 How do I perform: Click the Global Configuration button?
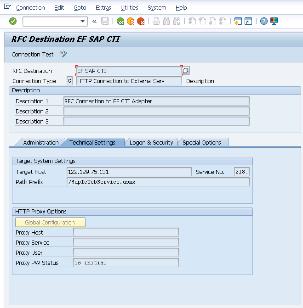click(x=50, y=222)
